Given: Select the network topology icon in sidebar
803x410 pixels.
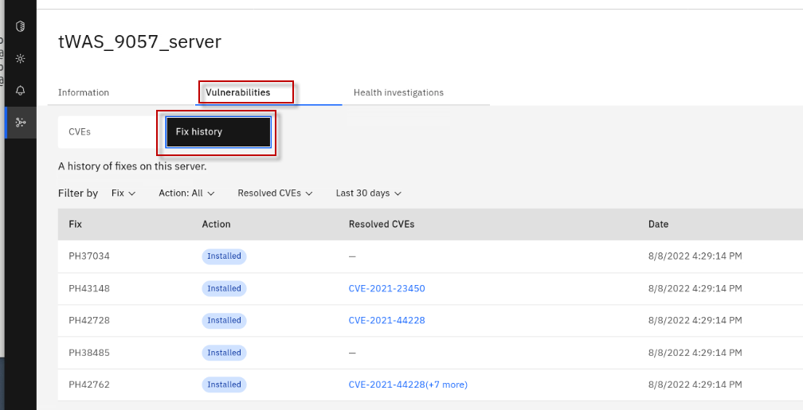Looking at the screenshot, I should pyautogui.click(x=21, y=122).
